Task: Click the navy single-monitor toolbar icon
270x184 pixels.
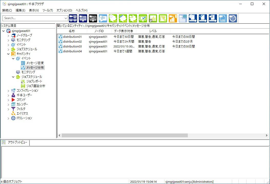Action: point(83,18)
